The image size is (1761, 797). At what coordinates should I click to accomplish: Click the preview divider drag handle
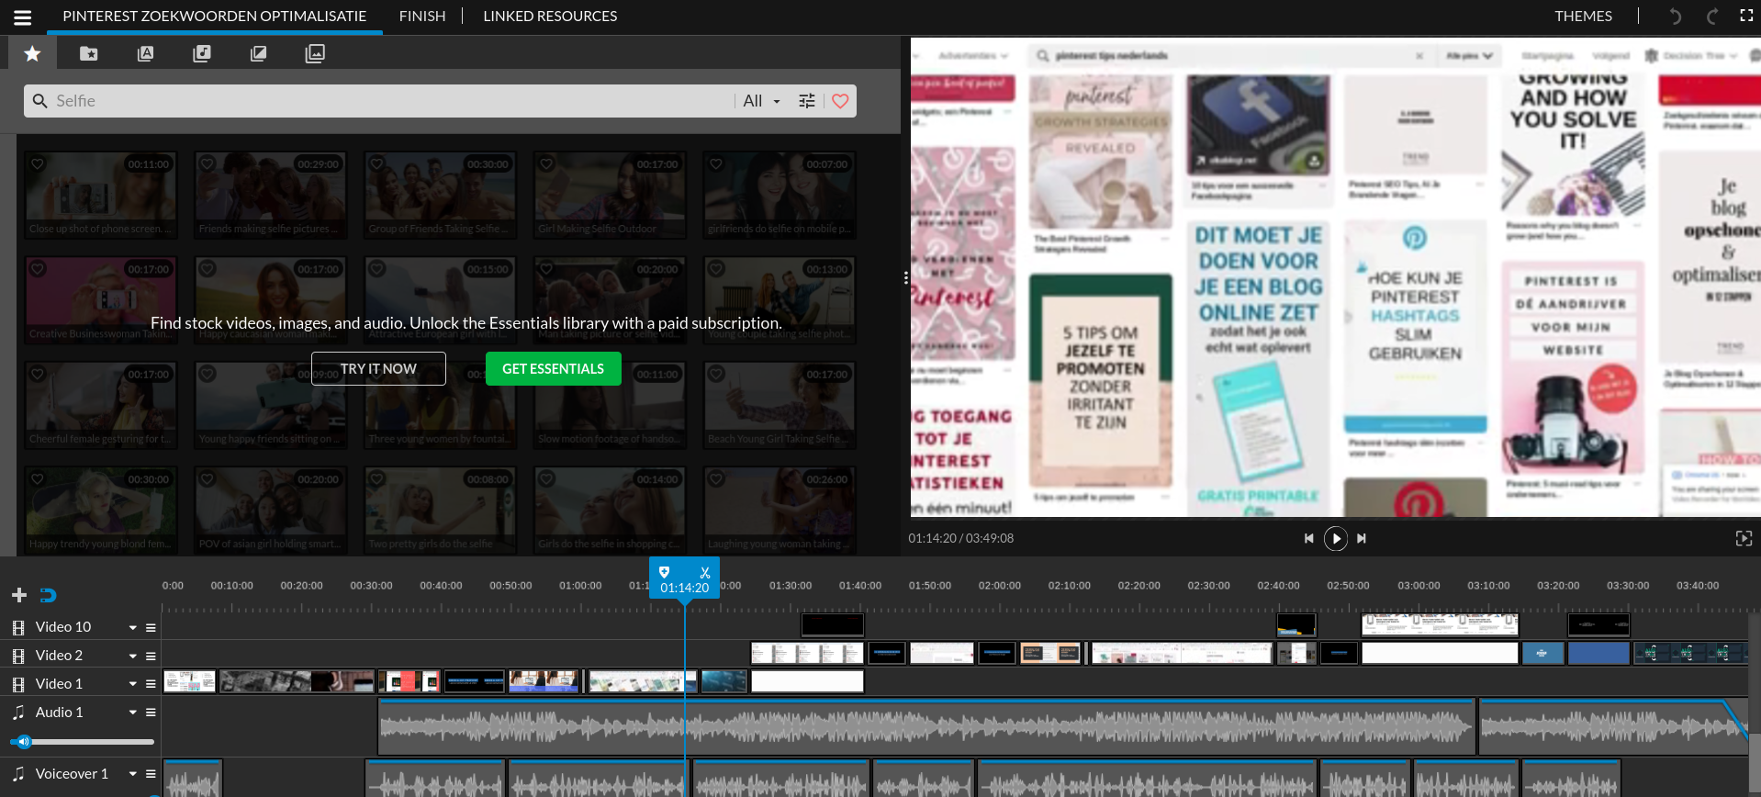905,277
